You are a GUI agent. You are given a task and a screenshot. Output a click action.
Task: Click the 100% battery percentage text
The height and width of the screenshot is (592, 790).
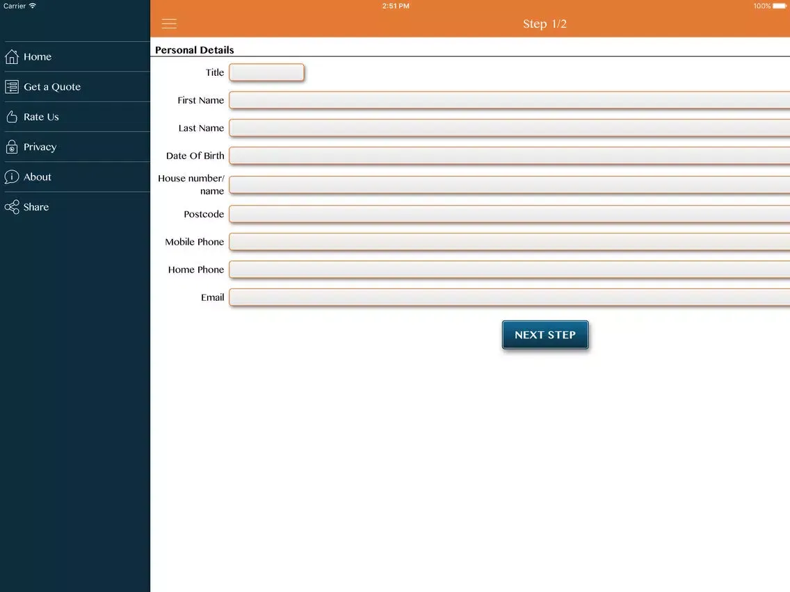[761, 6]
